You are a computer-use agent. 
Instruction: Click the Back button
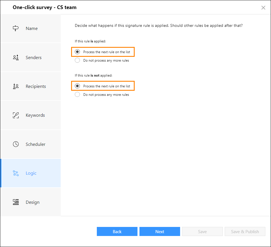(117, 231)
